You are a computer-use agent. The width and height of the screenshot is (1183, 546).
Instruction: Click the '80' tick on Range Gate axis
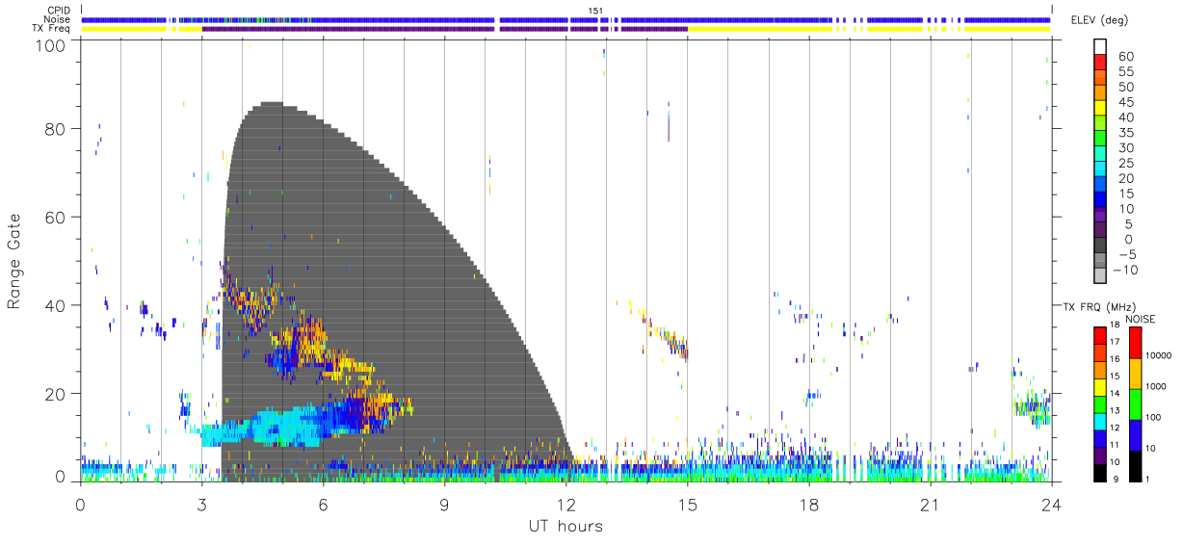[56, 129]
